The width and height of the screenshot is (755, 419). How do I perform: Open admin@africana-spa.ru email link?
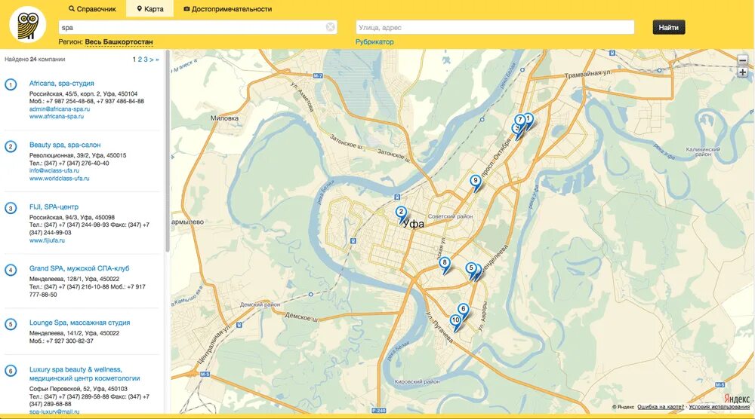tap(59, 109)
